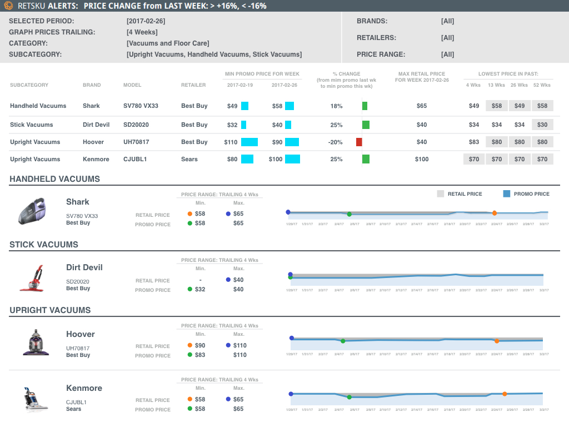Click the orange marker on Kenmore price chart
Image resolution: width=569 pixels, height=427 pixels.
tap(505, 394)
